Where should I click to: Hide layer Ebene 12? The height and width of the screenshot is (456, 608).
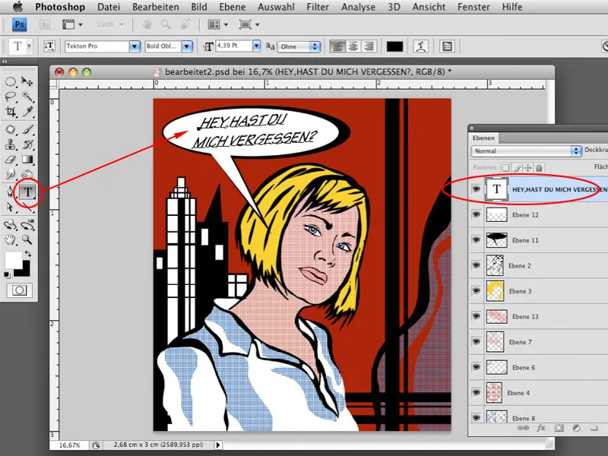coord(477,214)
